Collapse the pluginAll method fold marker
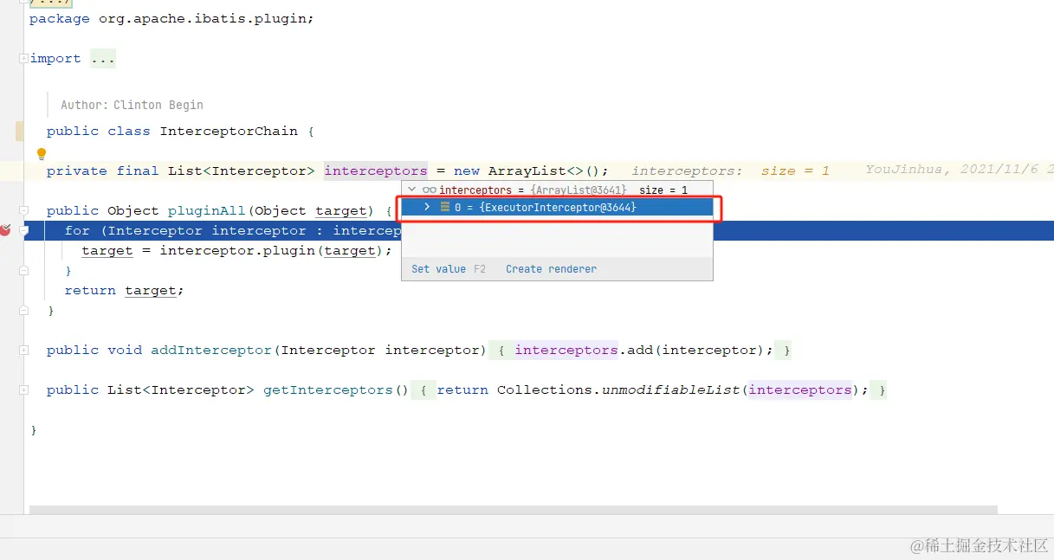This screenshot has width=1054, height=560. (x=23, y=210)
